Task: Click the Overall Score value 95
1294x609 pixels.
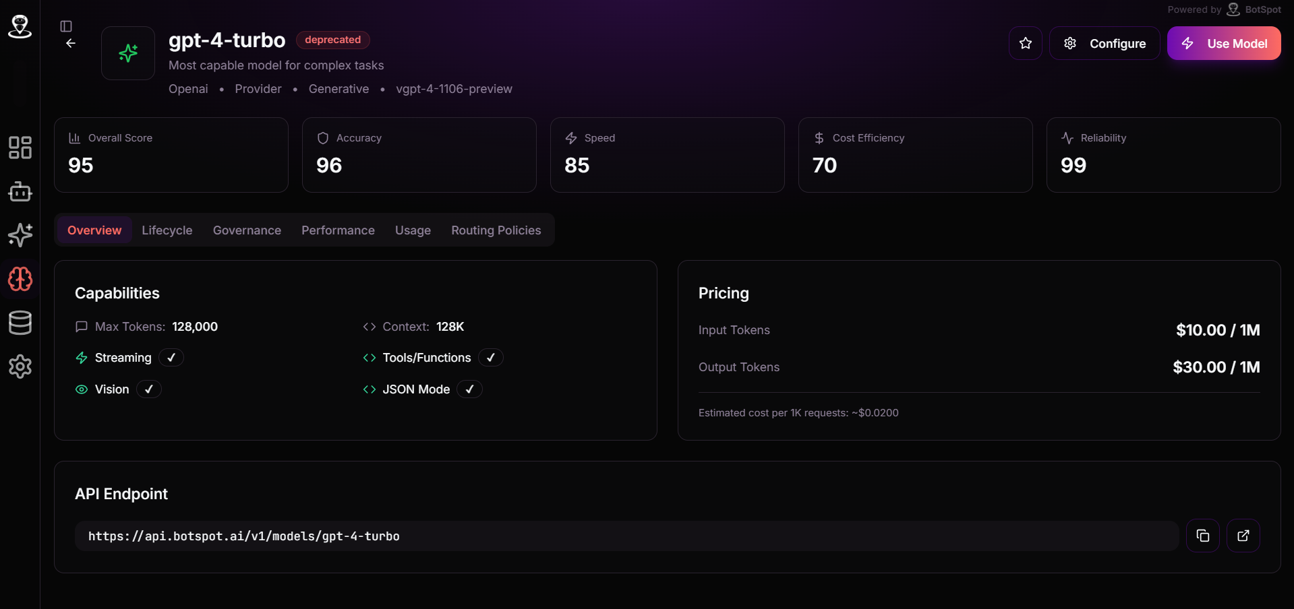Action: pos(81,165)
